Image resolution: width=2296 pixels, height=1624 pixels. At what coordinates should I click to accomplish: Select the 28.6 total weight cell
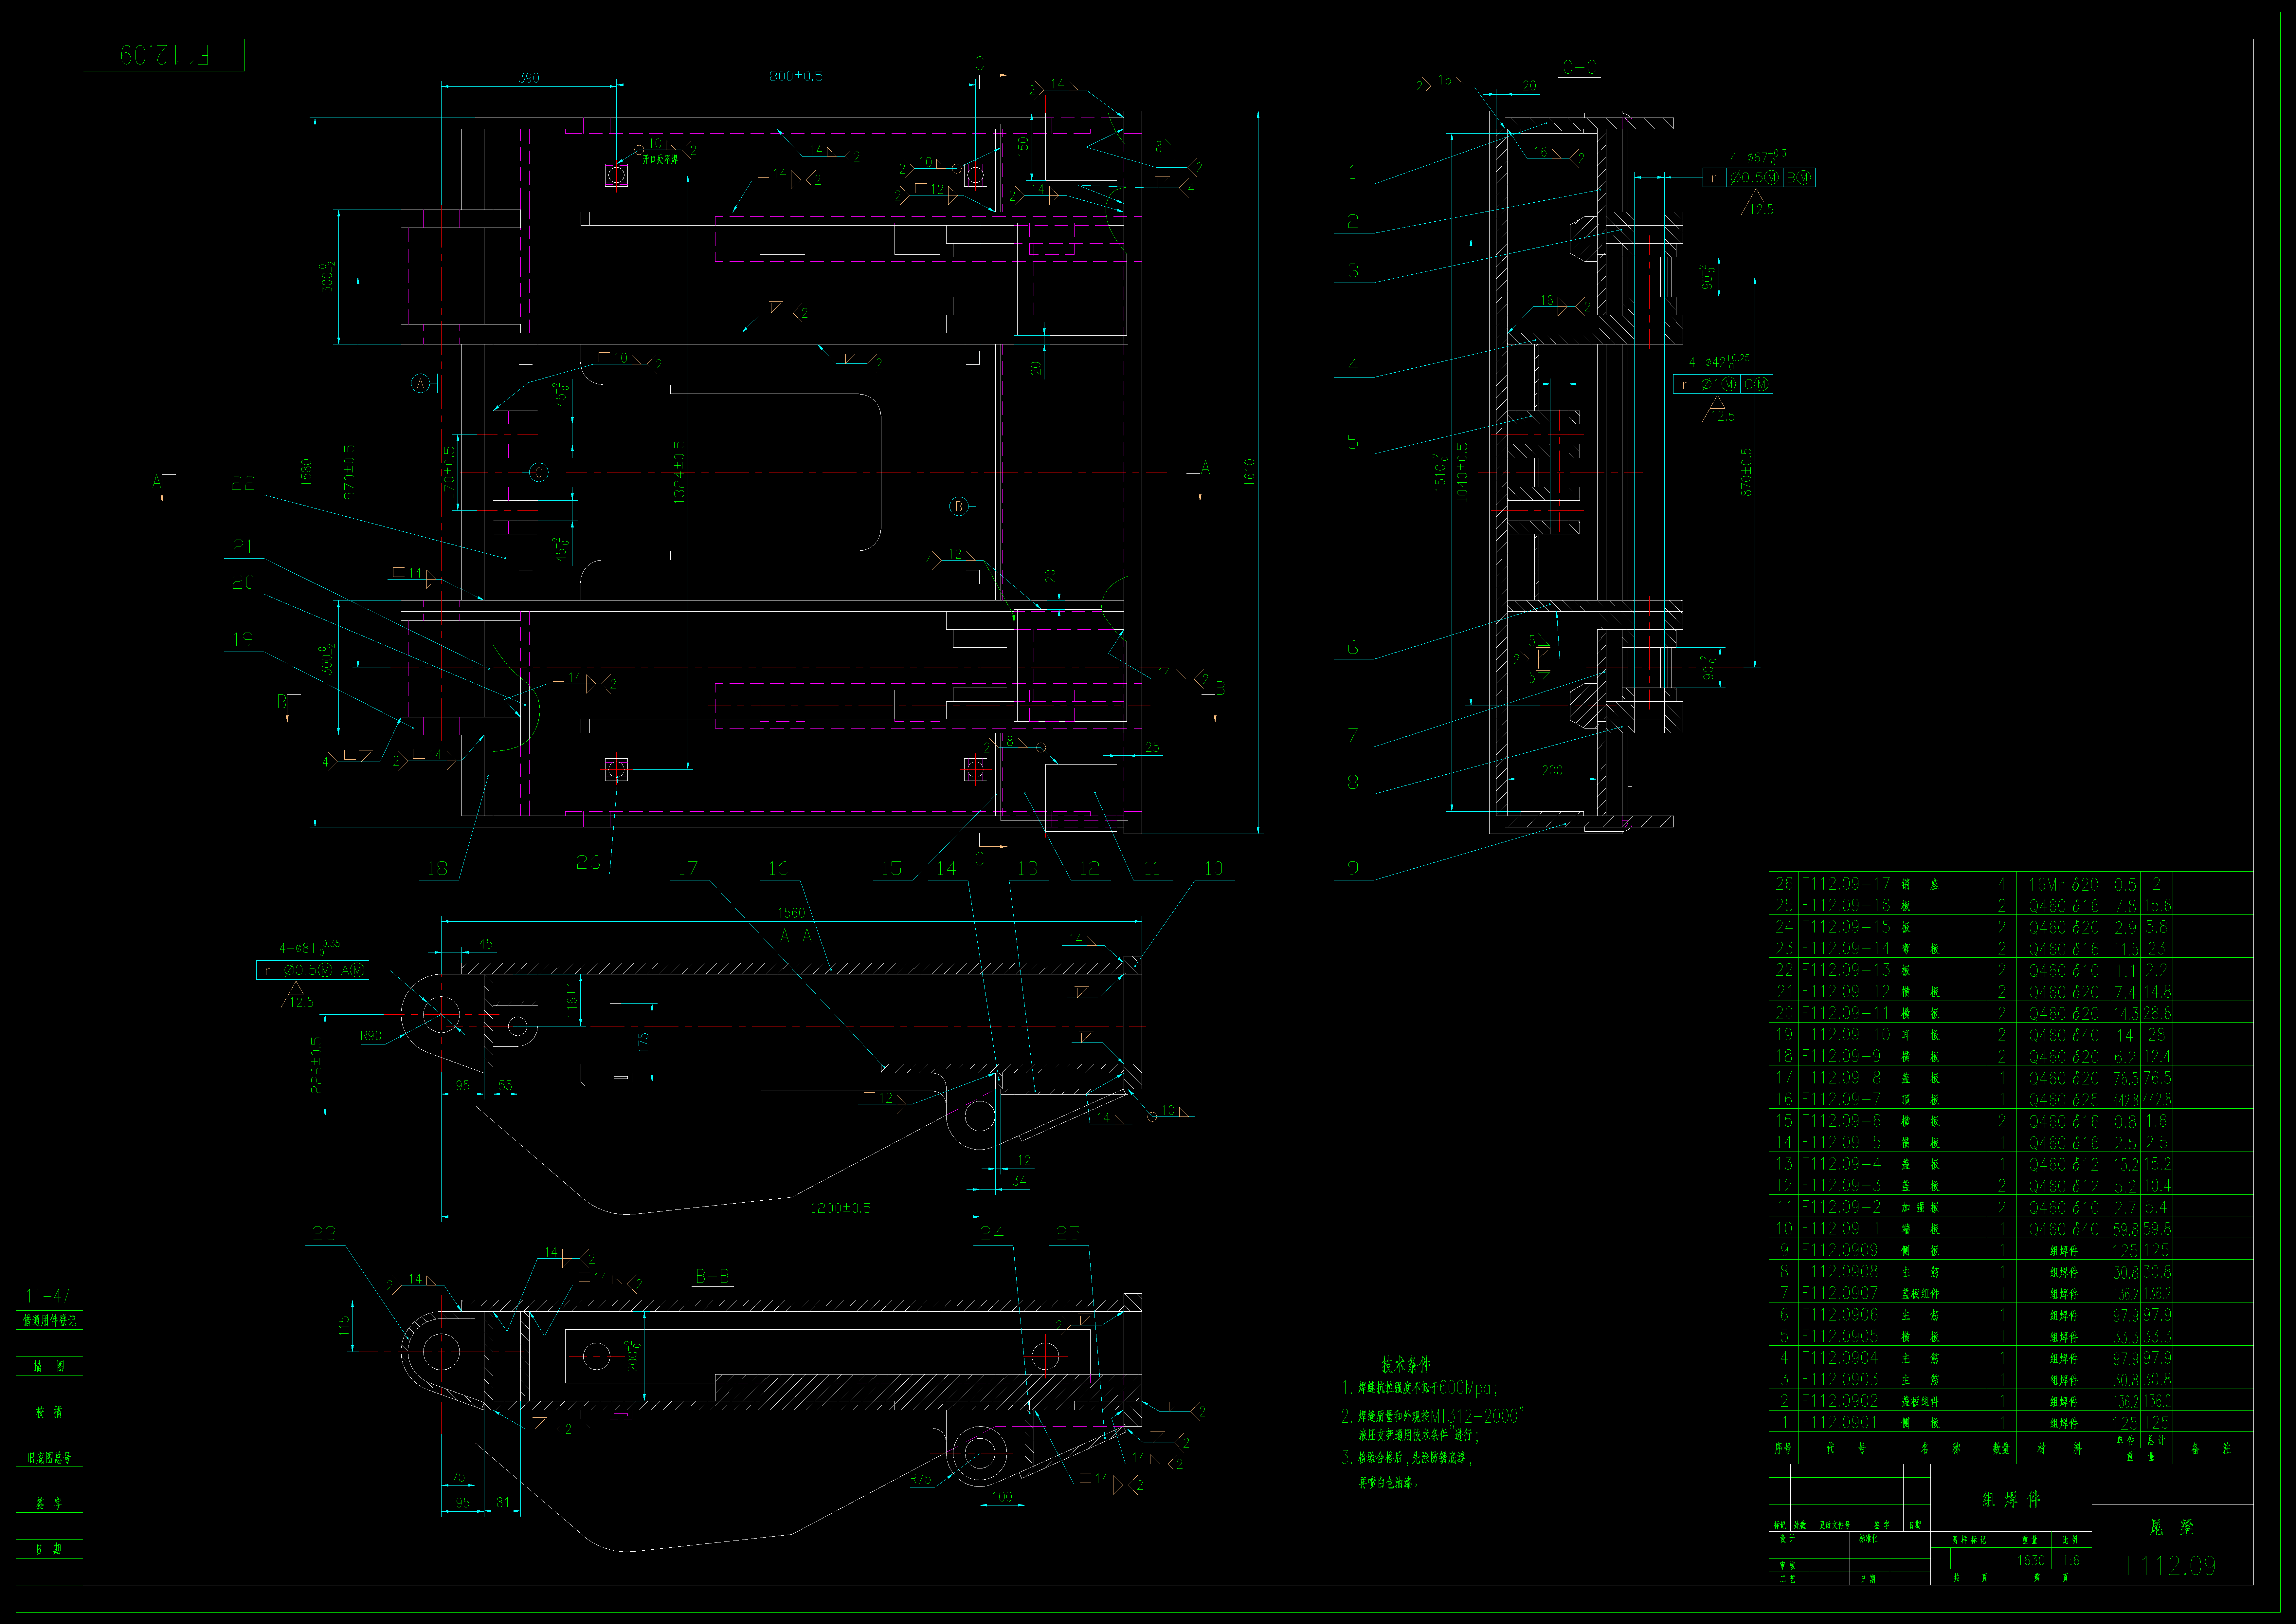tap(2157, 1014)
